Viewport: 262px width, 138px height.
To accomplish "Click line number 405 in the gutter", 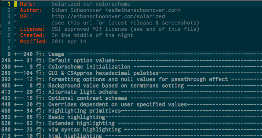I will (6, 86).
